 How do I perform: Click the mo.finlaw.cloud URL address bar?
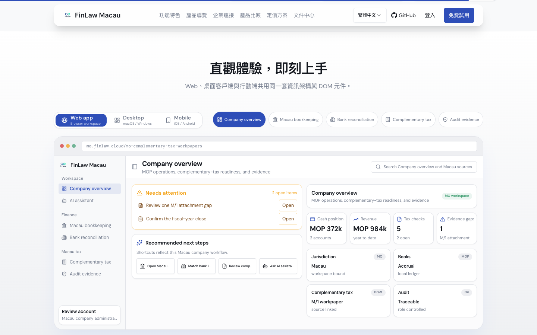click(279, 146)
